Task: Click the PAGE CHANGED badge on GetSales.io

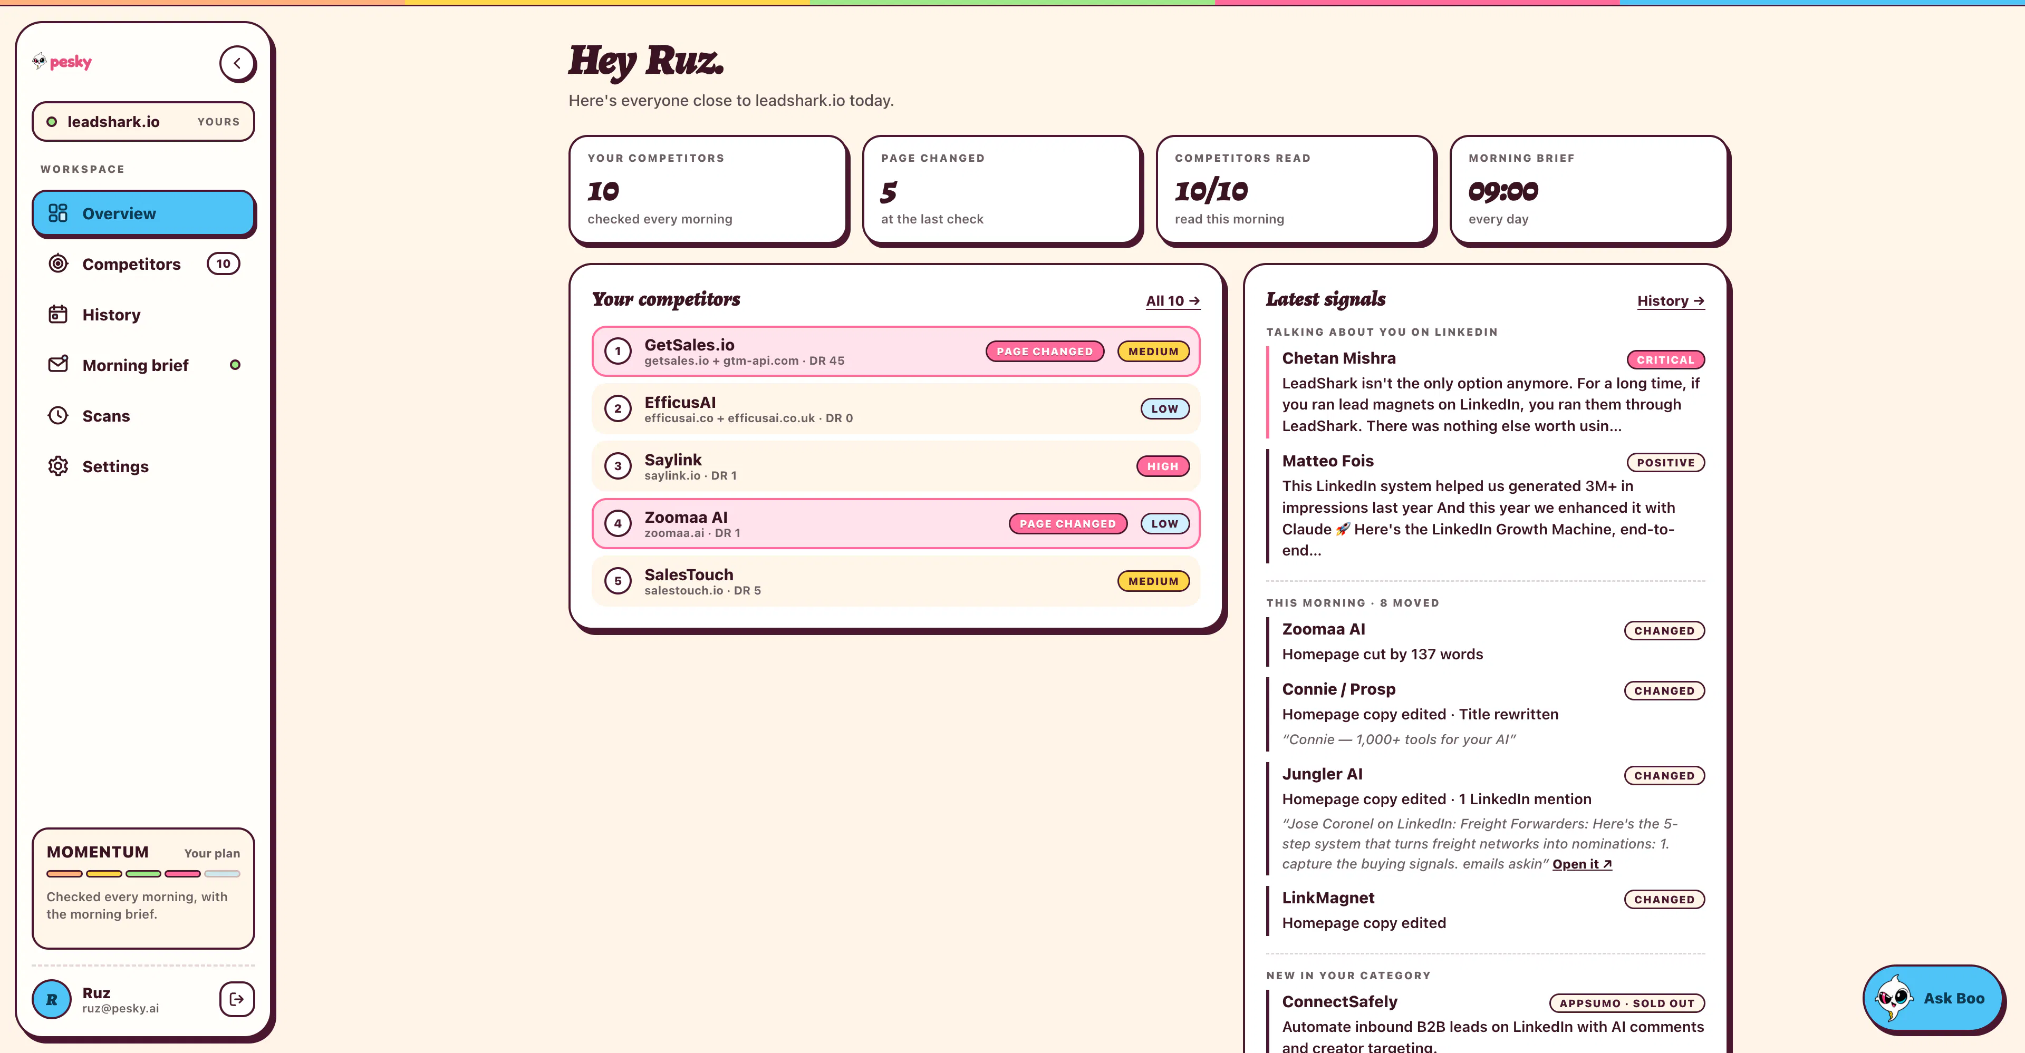Action: pyautogui.click(x=1045, y=351)
